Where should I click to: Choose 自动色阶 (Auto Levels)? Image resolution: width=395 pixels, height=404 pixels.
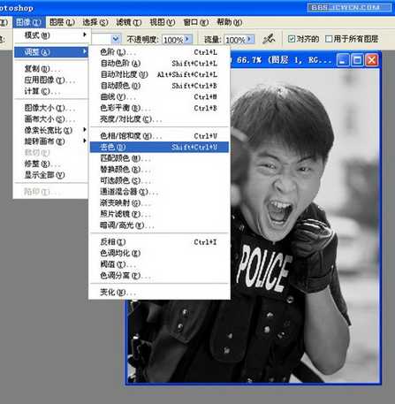tap(159, 64)
